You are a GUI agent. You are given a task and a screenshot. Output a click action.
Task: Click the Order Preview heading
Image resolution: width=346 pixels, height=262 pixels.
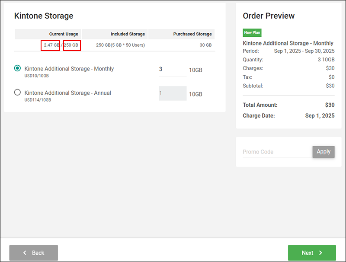(x=269, y=16)
